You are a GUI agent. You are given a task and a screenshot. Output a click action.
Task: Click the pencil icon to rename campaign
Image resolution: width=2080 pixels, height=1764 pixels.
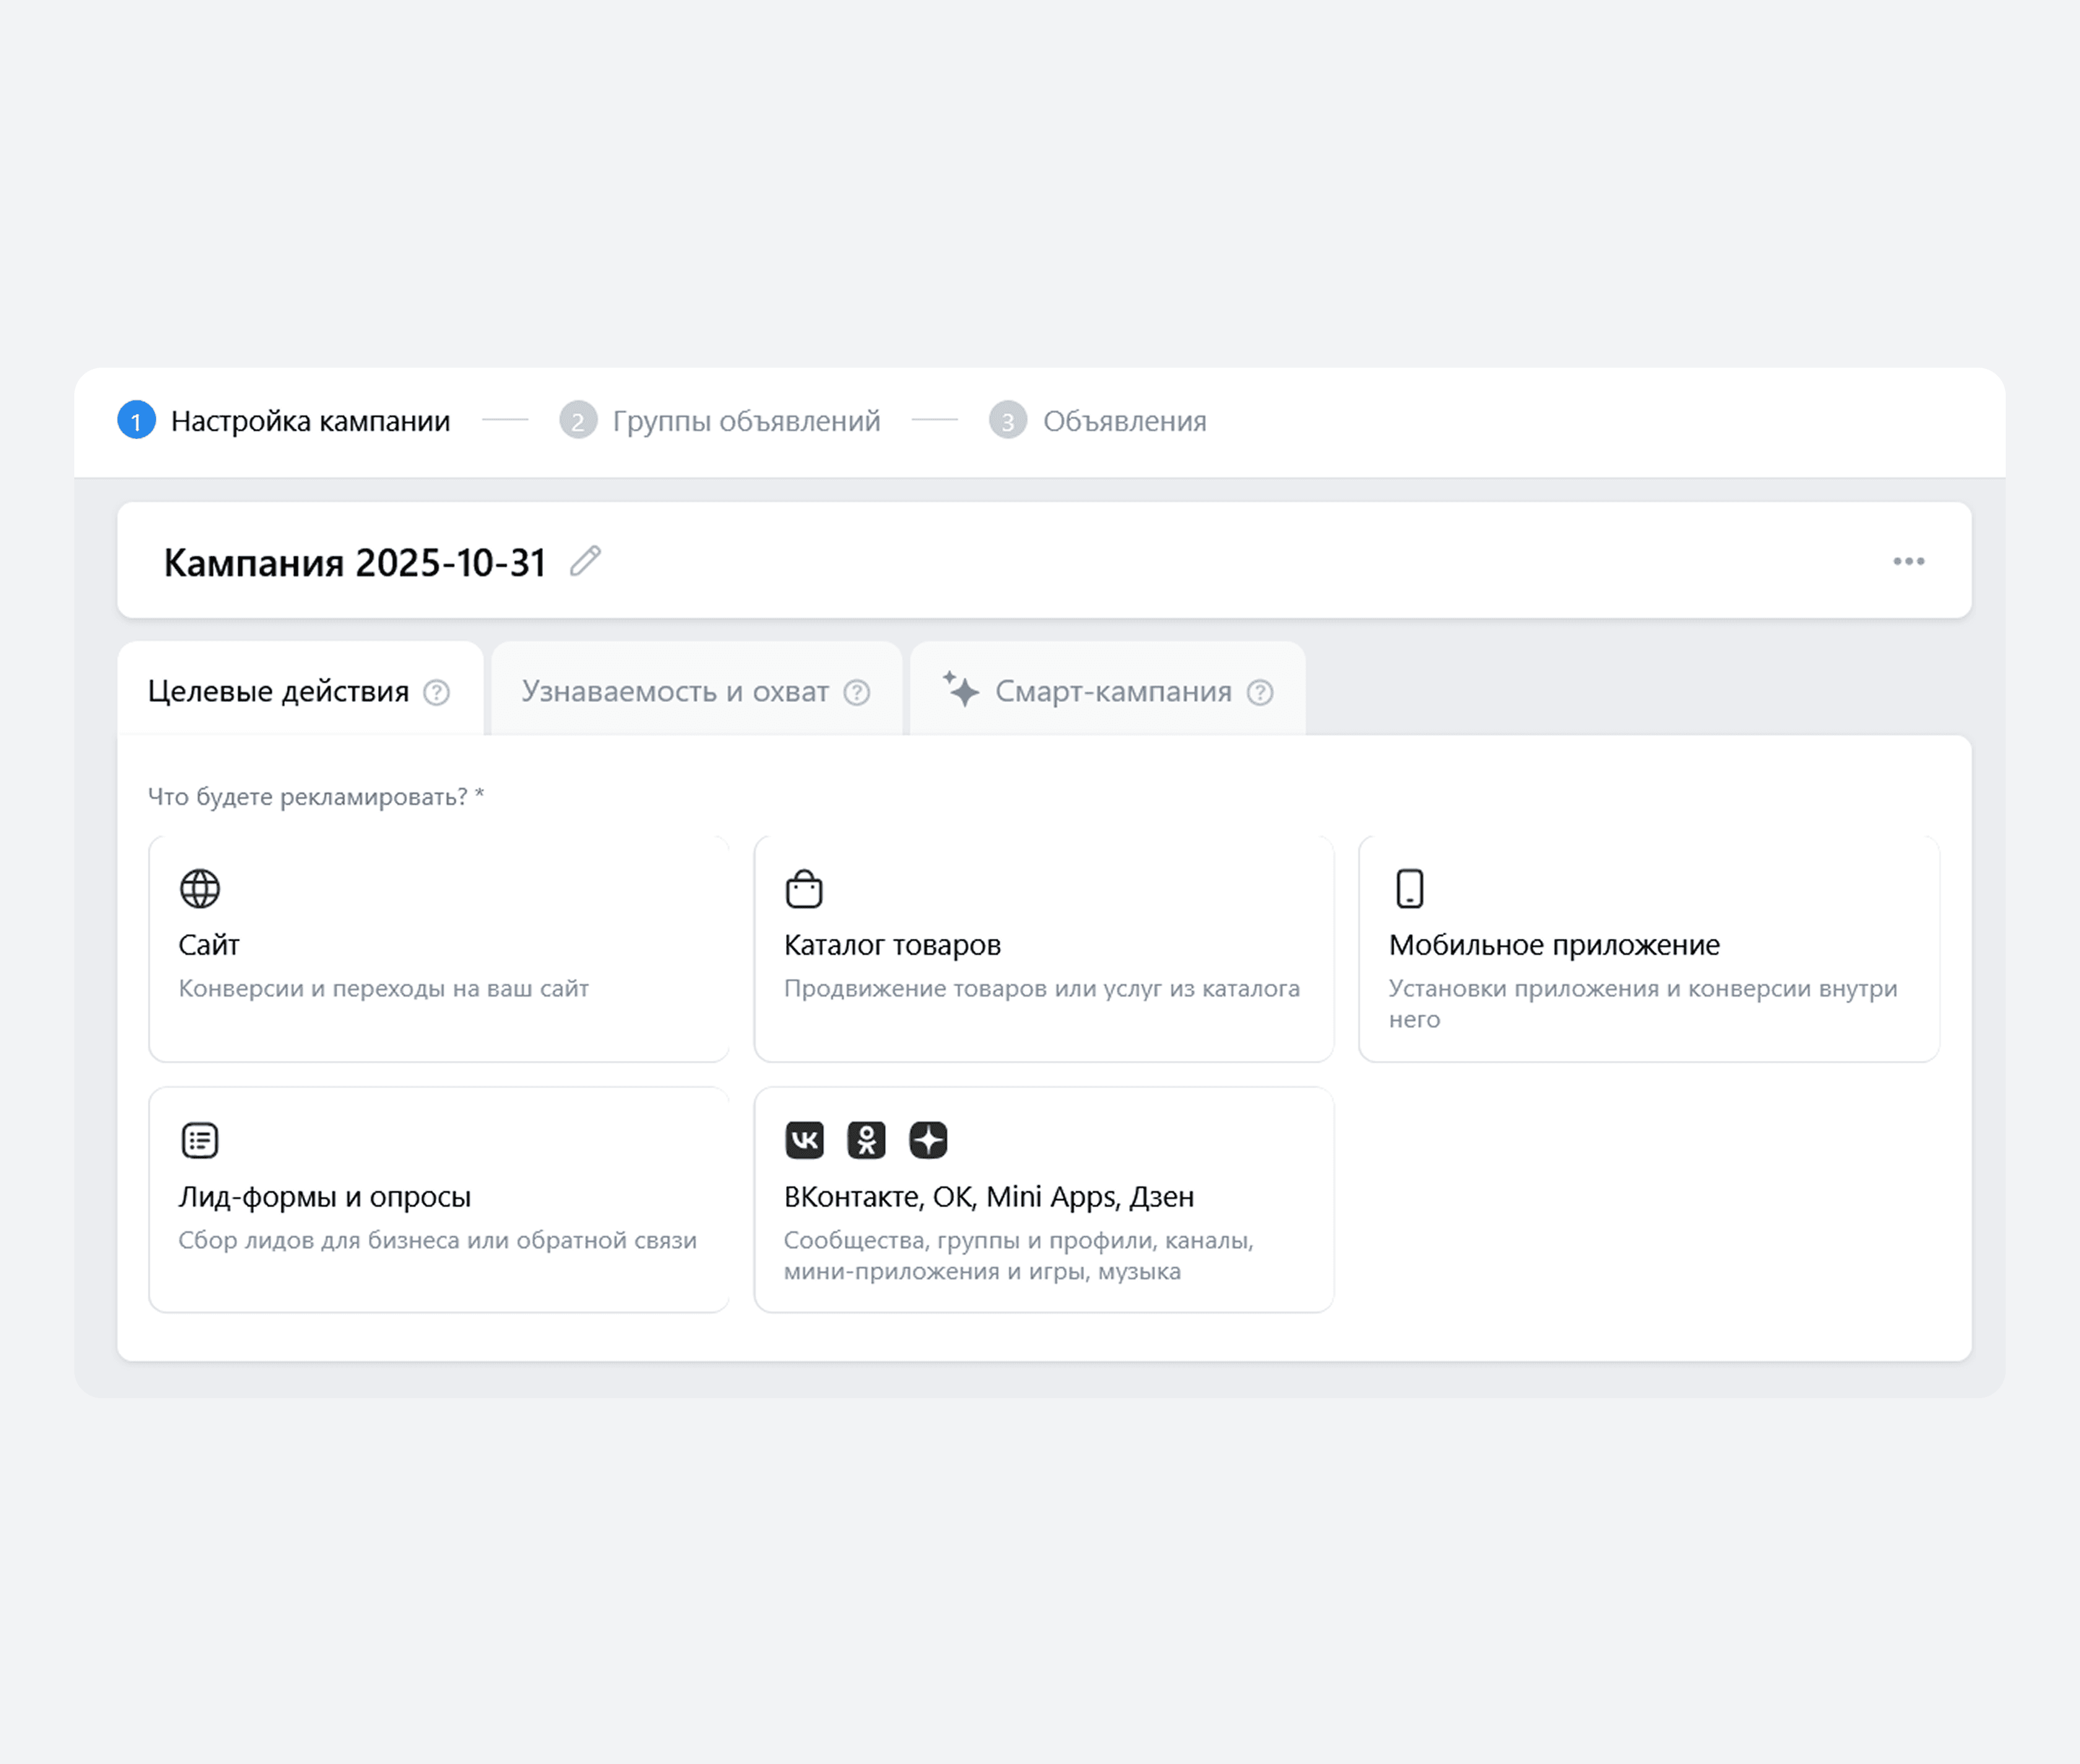tap(585, 561)
